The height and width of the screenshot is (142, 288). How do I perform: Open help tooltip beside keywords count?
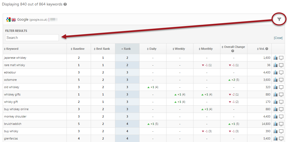pyautogui.click(x=65, y=4)
